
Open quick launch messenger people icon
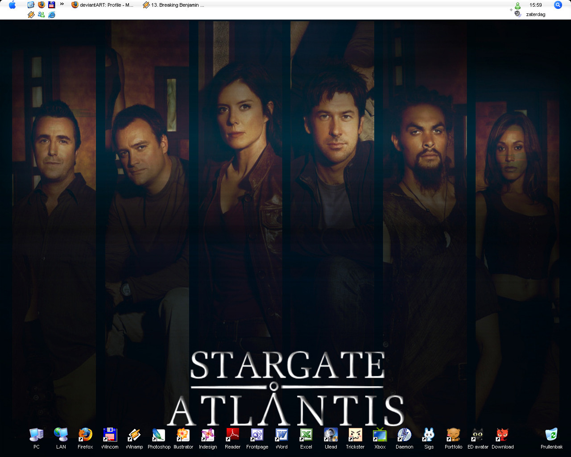click(x=41, y=15)
